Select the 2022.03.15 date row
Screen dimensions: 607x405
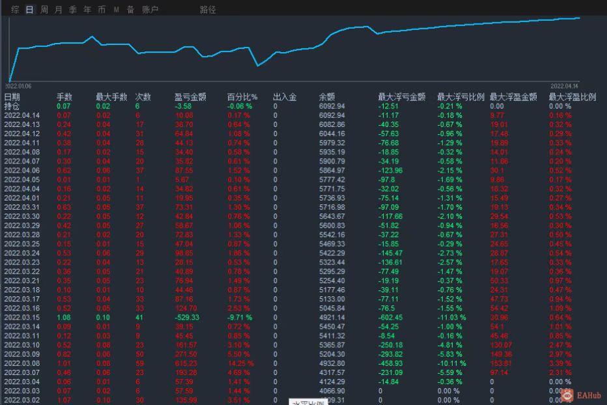[22, 318]
